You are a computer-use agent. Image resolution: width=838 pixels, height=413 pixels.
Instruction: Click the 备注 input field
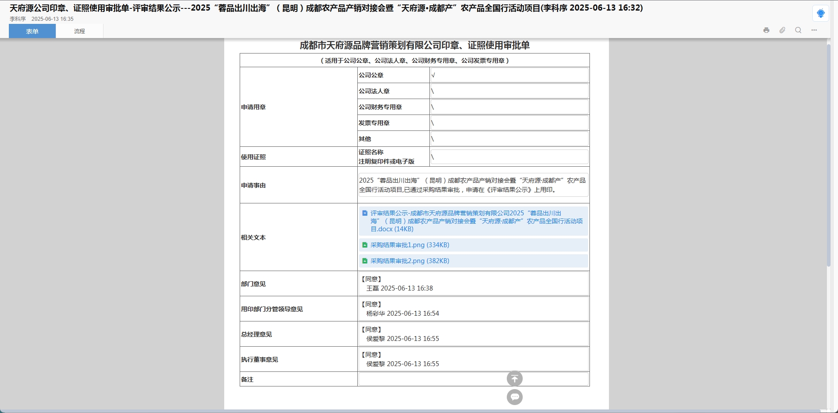coord(473,379)
